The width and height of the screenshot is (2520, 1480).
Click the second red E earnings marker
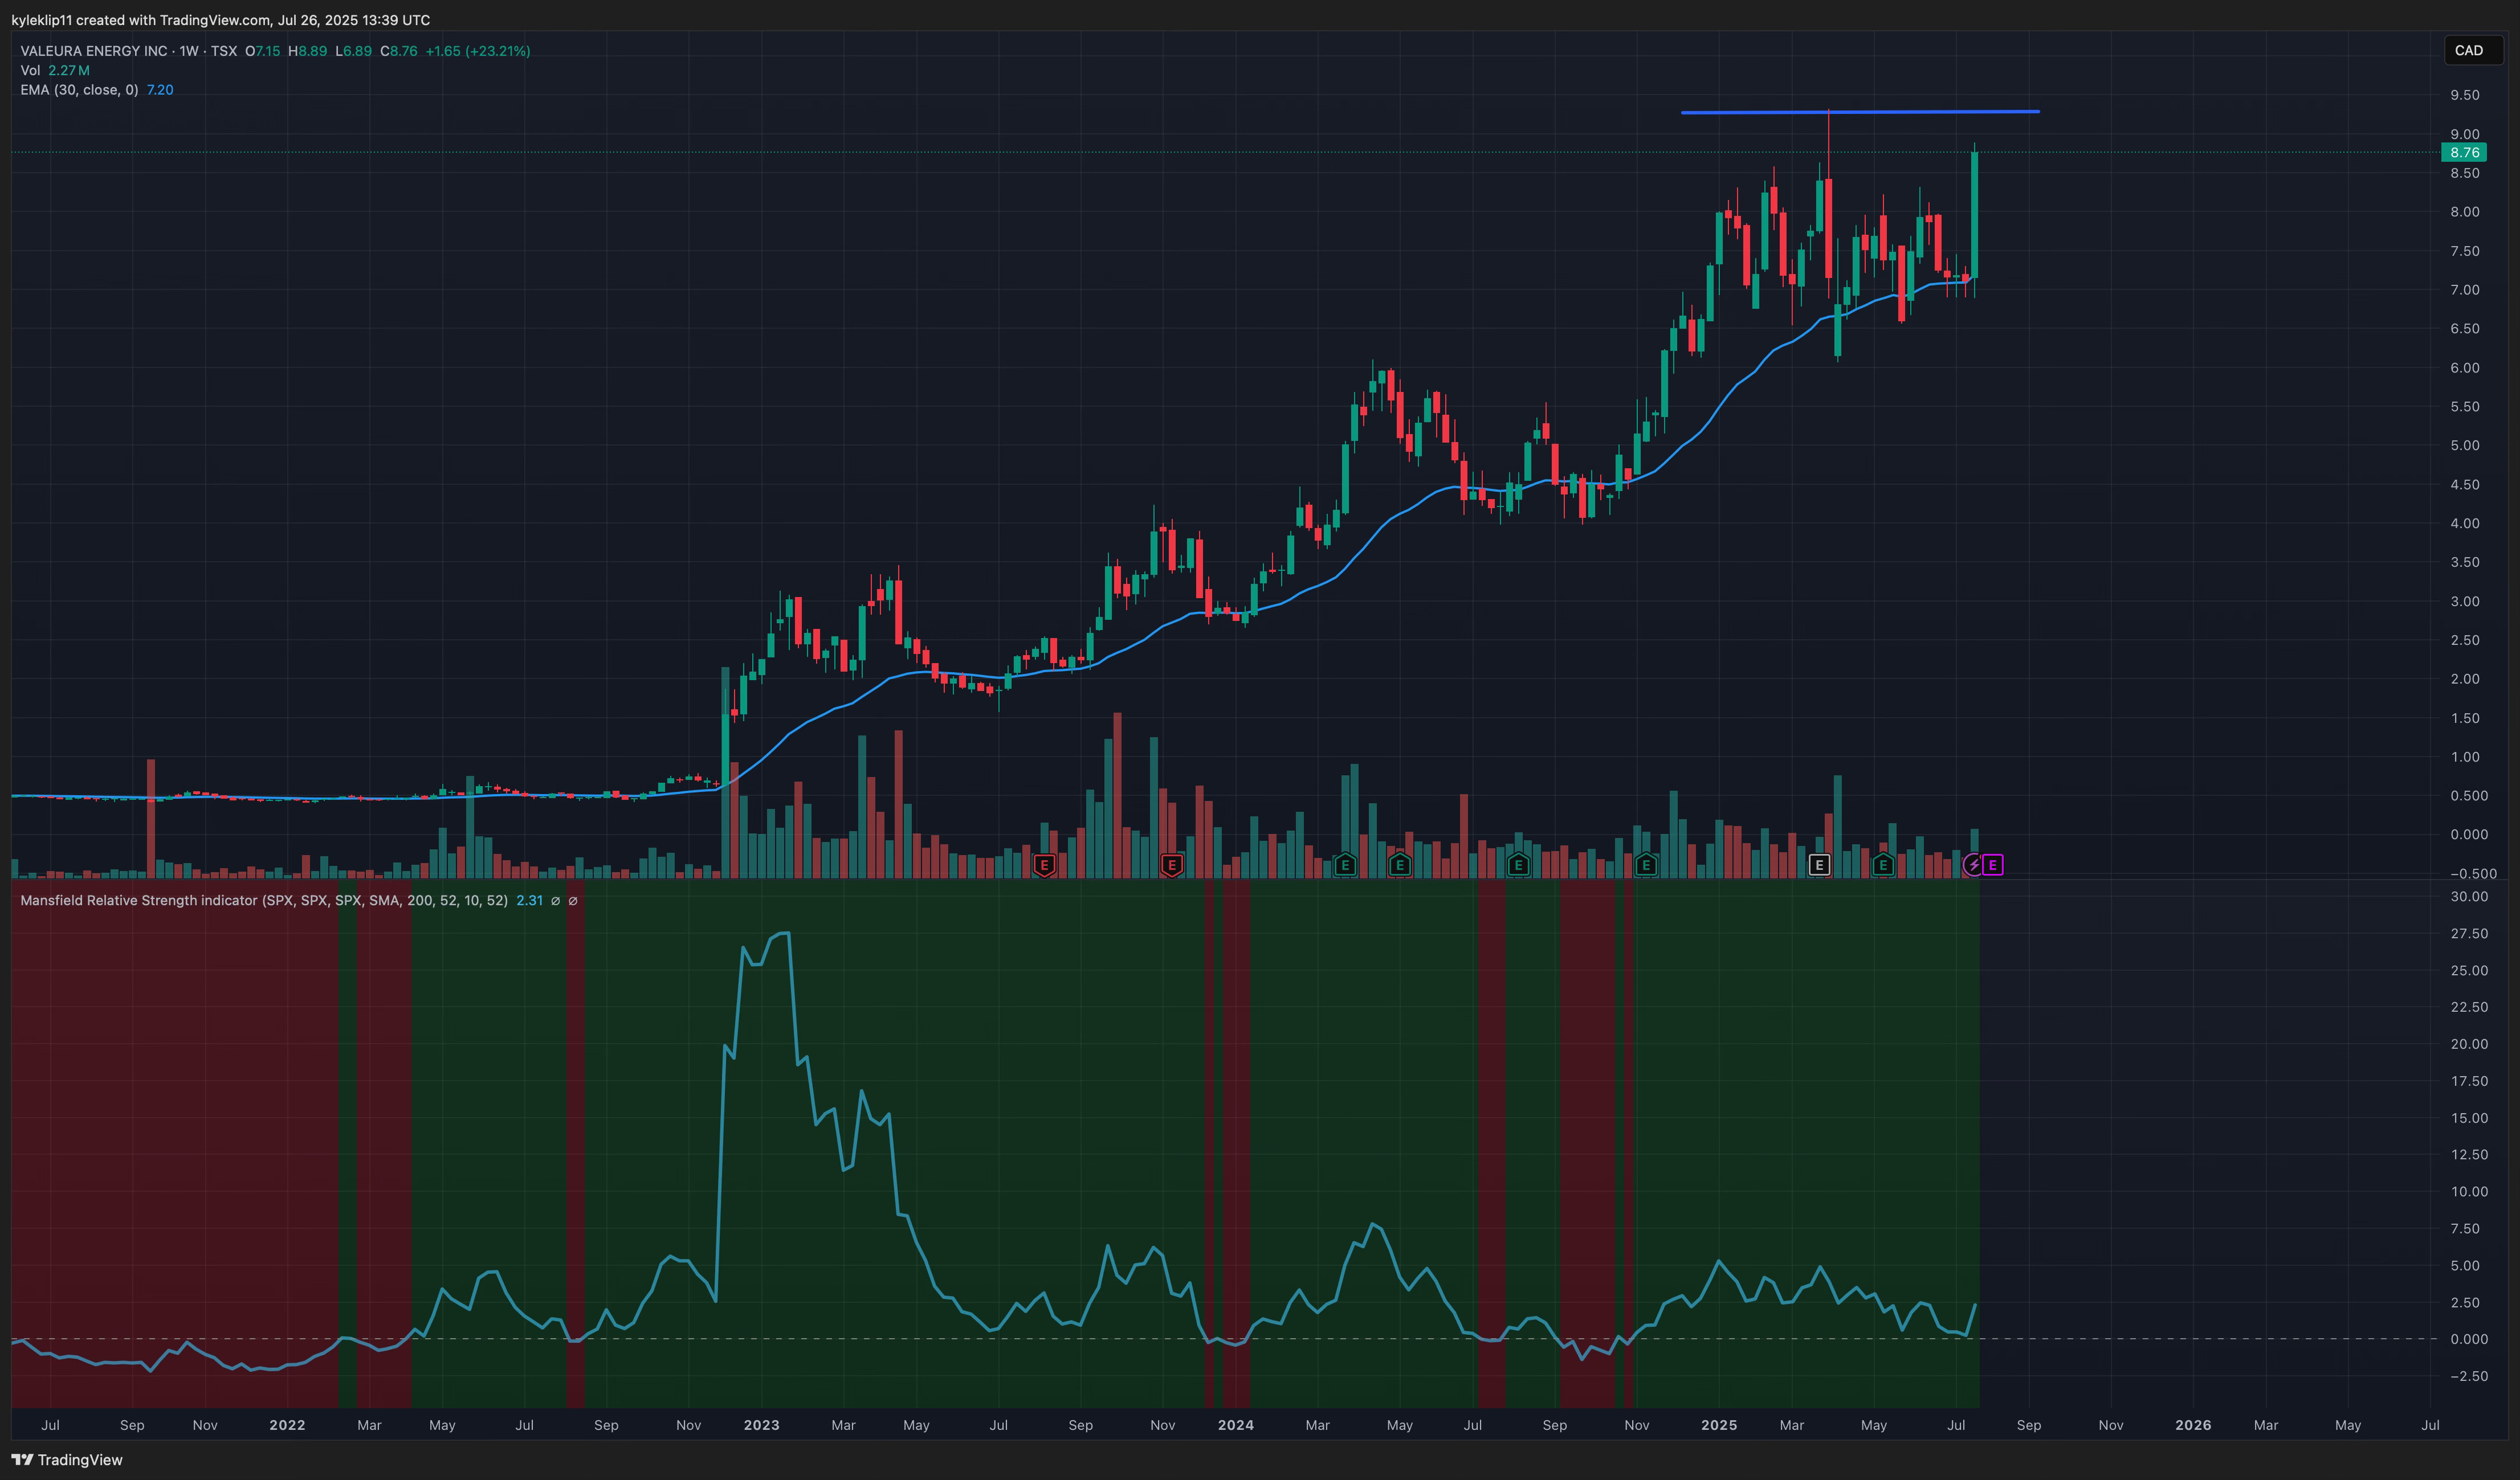click(1172, 864)
